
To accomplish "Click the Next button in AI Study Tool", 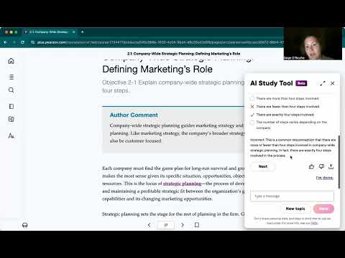I will click(263, 166).
